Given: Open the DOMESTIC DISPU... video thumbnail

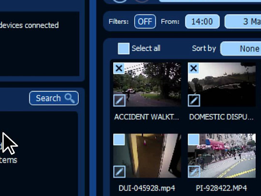Looking at the screenshot, I should pyautogui.click(x=222, y=85).
